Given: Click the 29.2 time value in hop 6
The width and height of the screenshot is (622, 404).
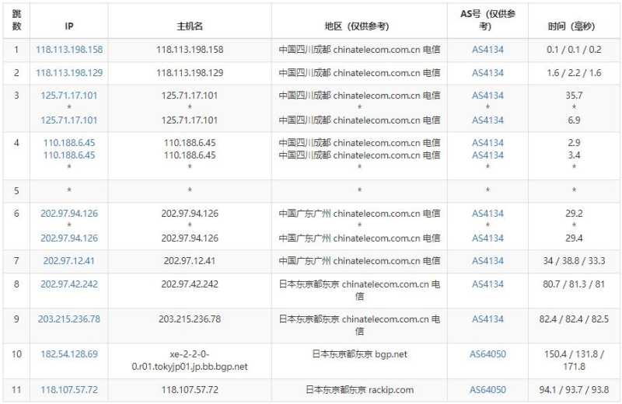Looking at the screenshot, I should 574,214.
